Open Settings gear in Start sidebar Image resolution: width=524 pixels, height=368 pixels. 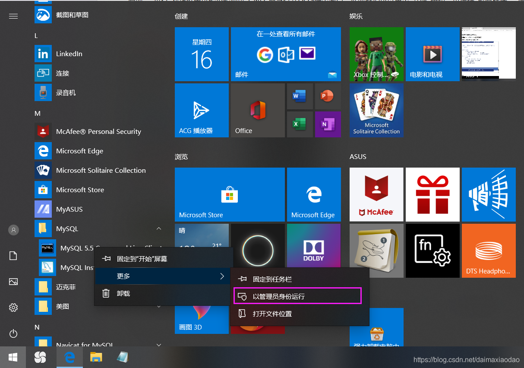coord(13,308)
